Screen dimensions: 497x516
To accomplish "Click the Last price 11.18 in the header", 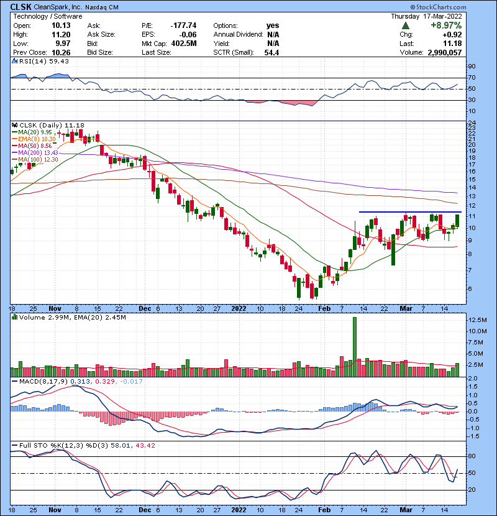I will pos(453,44).
